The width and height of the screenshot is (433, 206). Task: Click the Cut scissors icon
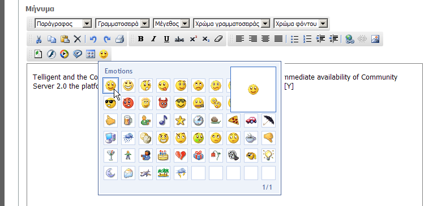coord(38,39)
